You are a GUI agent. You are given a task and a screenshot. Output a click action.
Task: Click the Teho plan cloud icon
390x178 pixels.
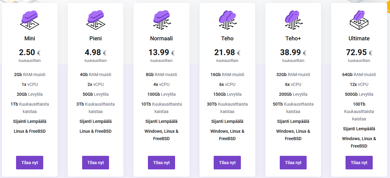point(227,20)
